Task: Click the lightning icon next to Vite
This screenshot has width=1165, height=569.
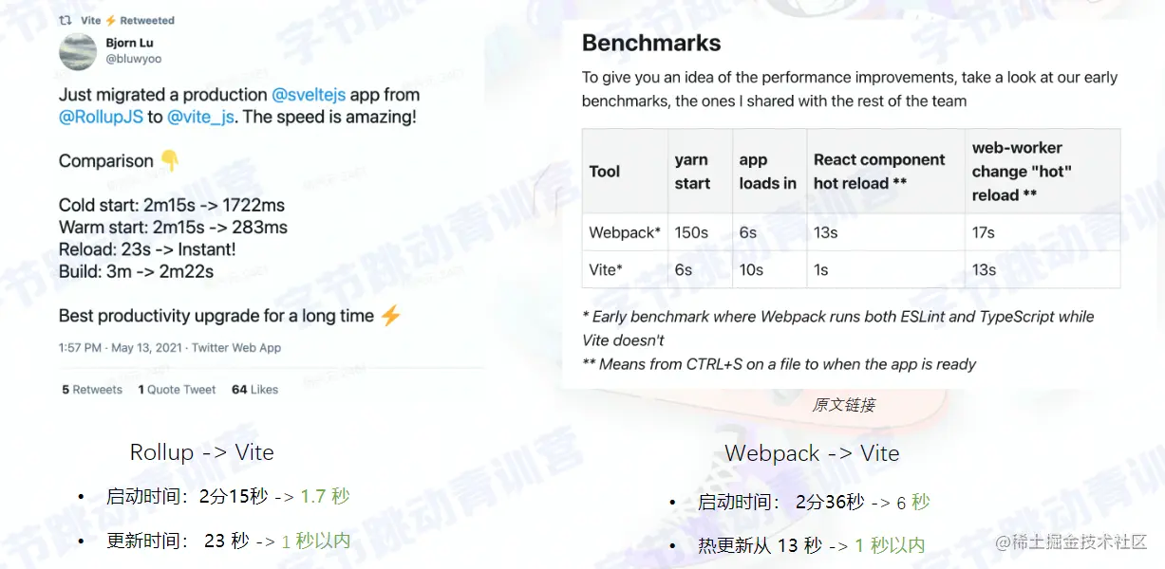Action: [110, 20]
